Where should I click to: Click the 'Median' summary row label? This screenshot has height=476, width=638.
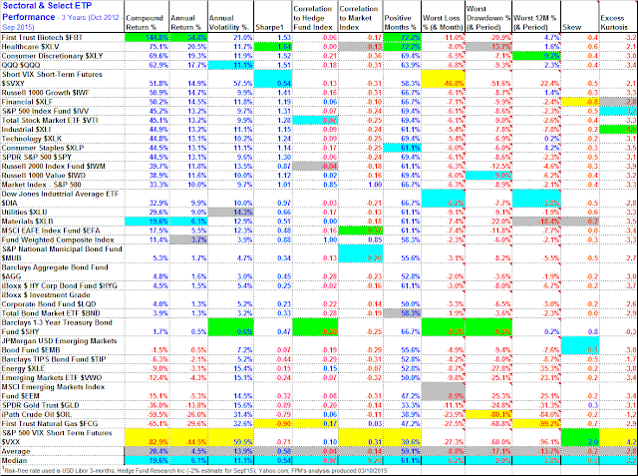pyautogui.click(x=14, y=460)
